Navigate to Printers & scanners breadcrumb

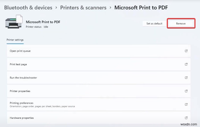tap(83, 7)
